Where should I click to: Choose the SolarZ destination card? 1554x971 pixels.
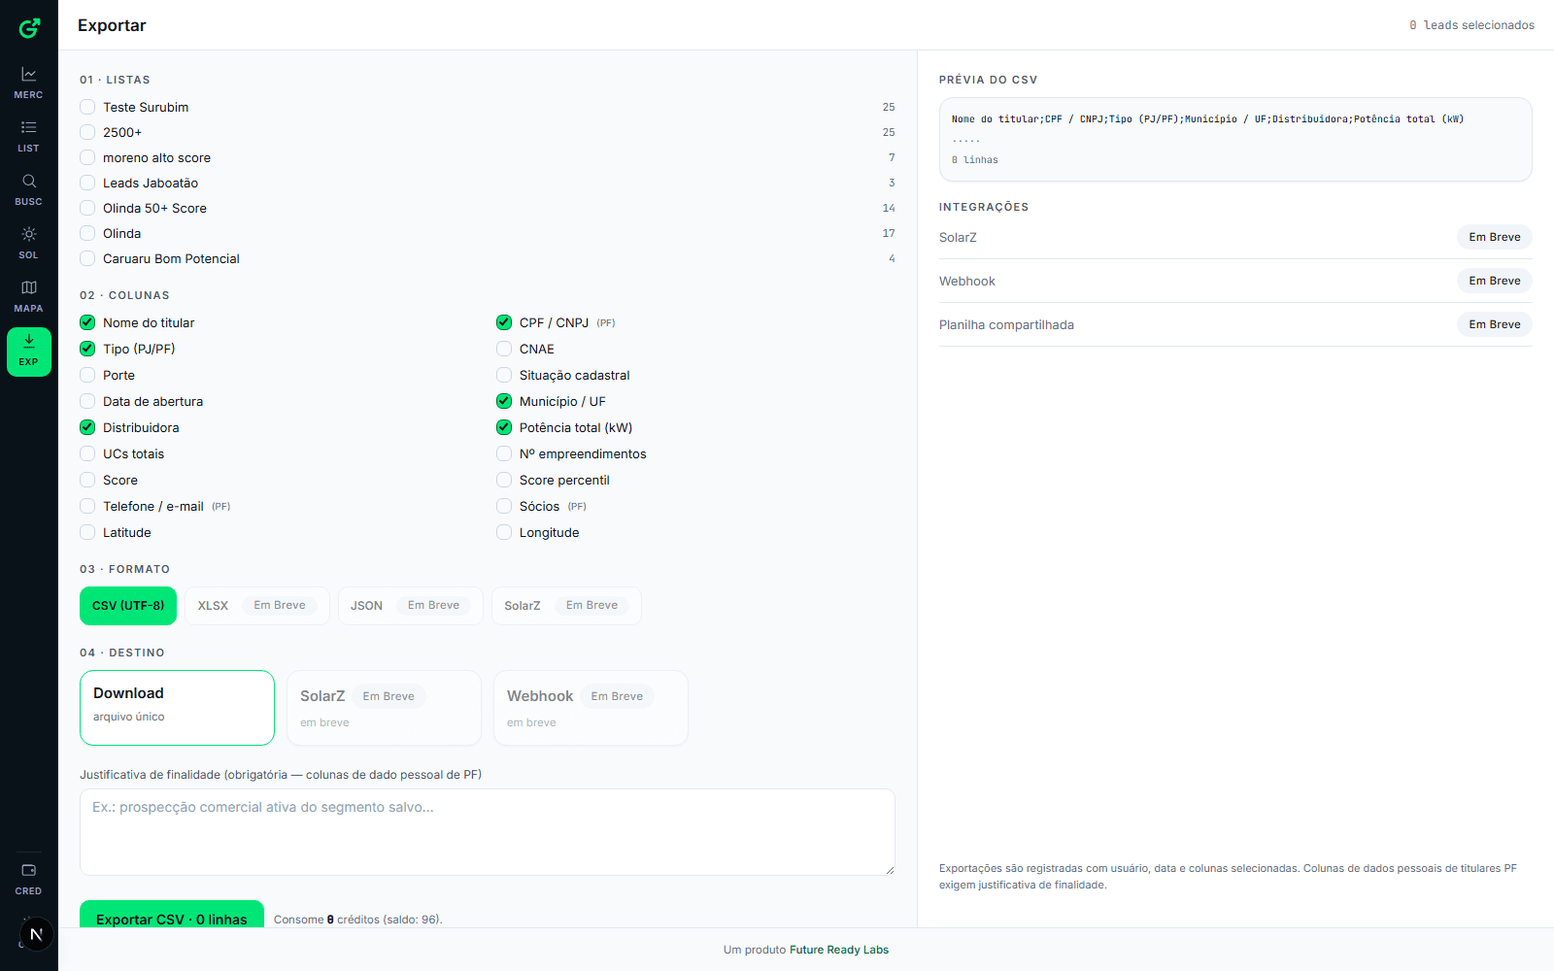[384, 708]
